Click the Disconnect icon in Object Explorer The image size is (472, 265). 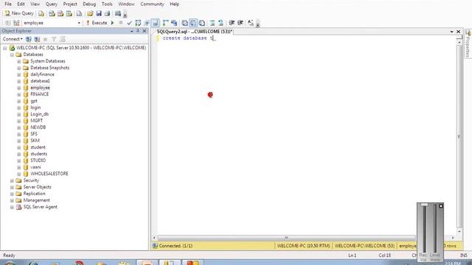click(x=37, y=39)
